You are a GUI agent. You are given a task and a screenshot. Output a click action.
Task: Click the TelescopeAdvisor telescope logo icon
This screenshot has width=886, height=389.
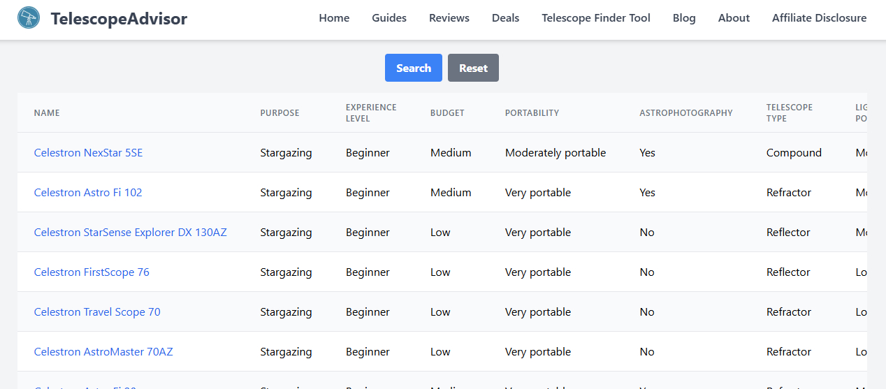coord(29,18)
